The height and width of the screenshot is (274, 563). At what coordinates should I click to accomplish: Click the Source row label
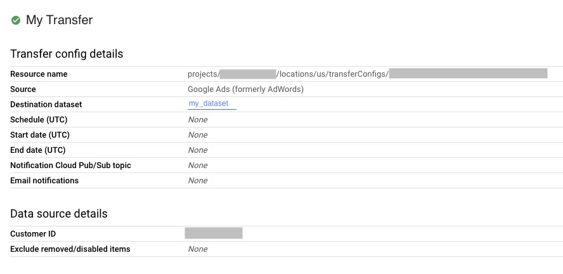click(23, 89)
